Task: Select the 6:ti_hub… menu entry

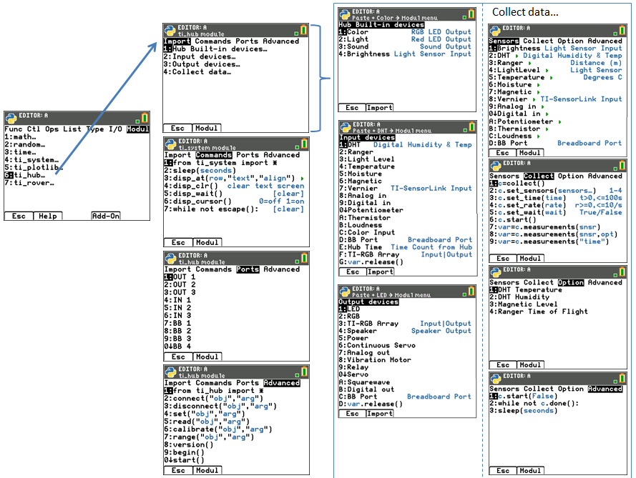Action: coord(26,175)
